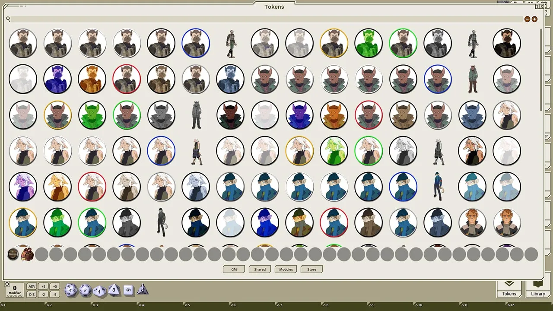Toggle the -5 modifier button
The height and width of the screenshot is (311, 553).
[54, 294]
